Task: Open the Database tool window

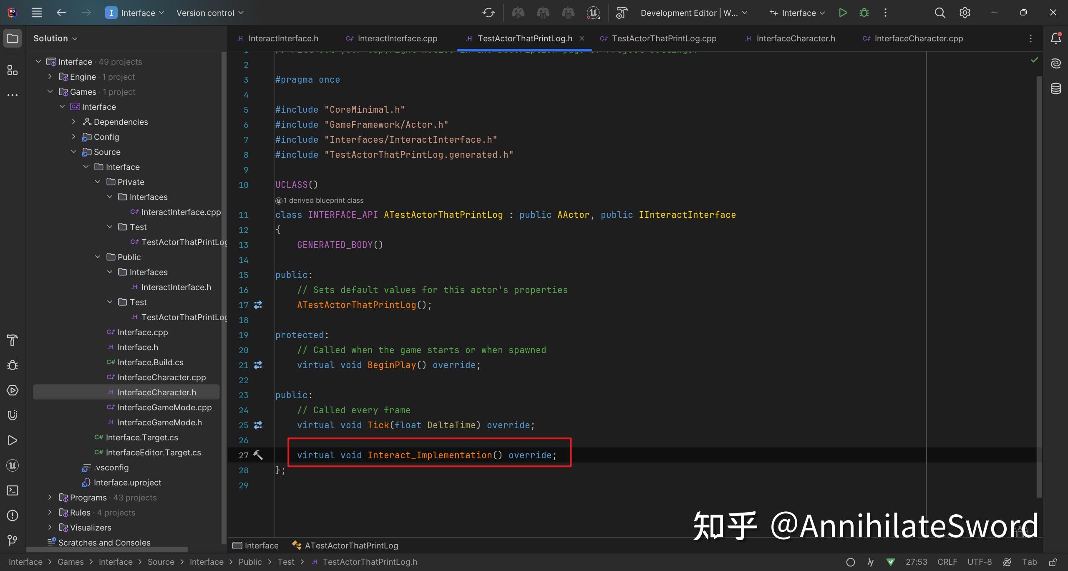Action: 1056,88
